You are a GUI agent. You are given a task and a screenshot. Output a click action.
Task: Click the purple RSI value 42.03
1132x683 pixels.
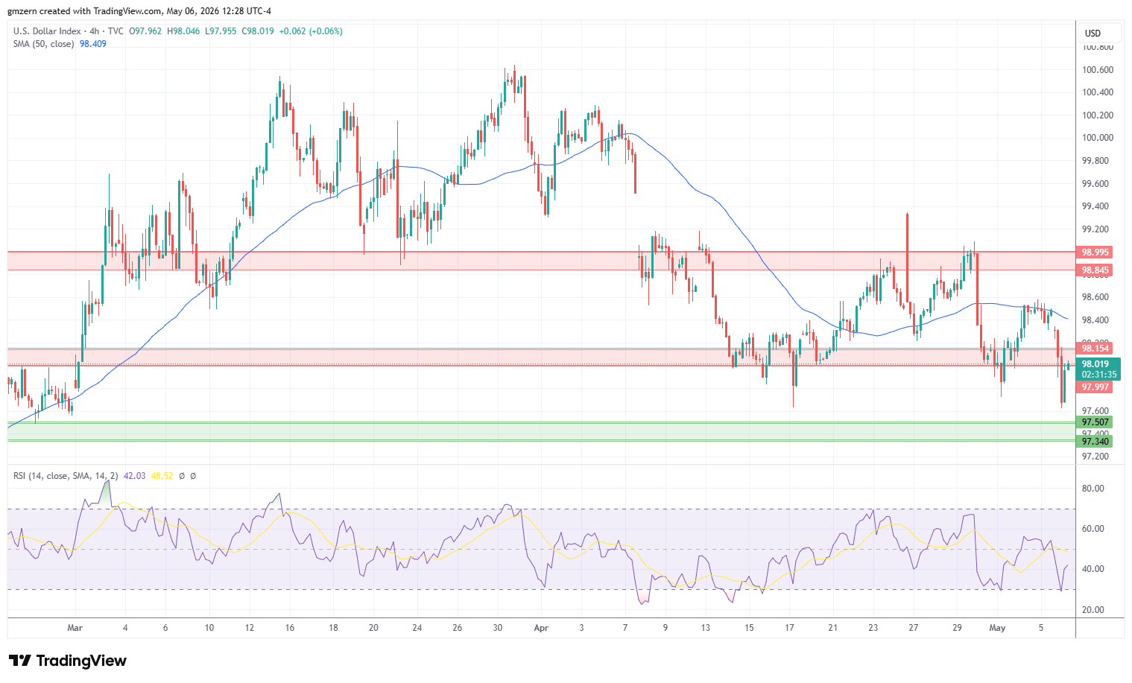coord(134,475)
